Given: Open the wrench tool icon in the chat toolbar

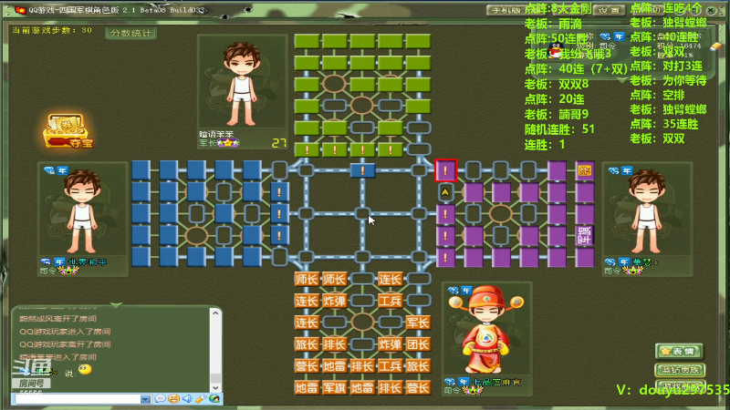Looking at the screenshot, I should tap(201, 399).
